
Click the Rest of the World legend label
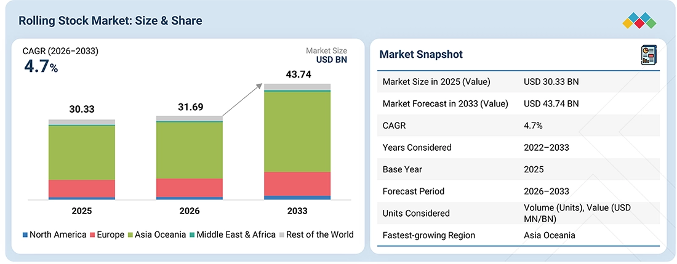[x=320, y=234]
